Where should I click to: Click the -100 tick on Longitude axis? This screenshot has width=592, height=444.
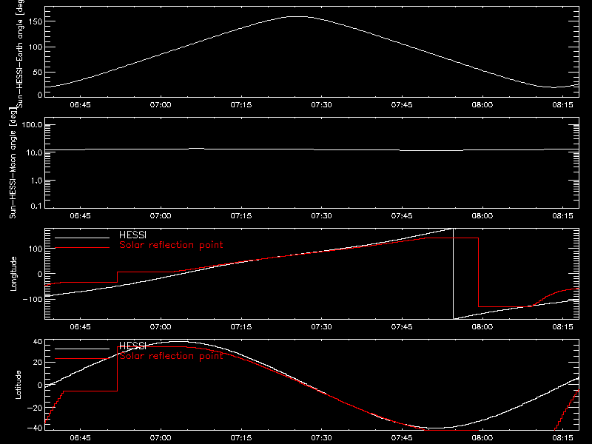pyautogui.click(x=33, y=299)
